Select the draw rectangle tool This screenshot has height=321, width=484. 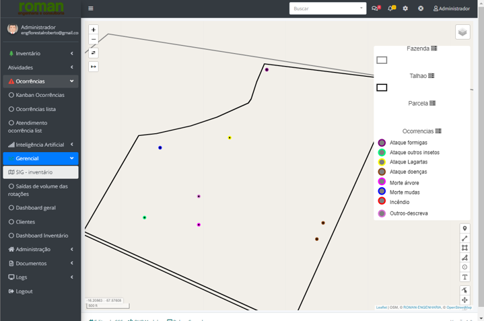coord(464,248)
